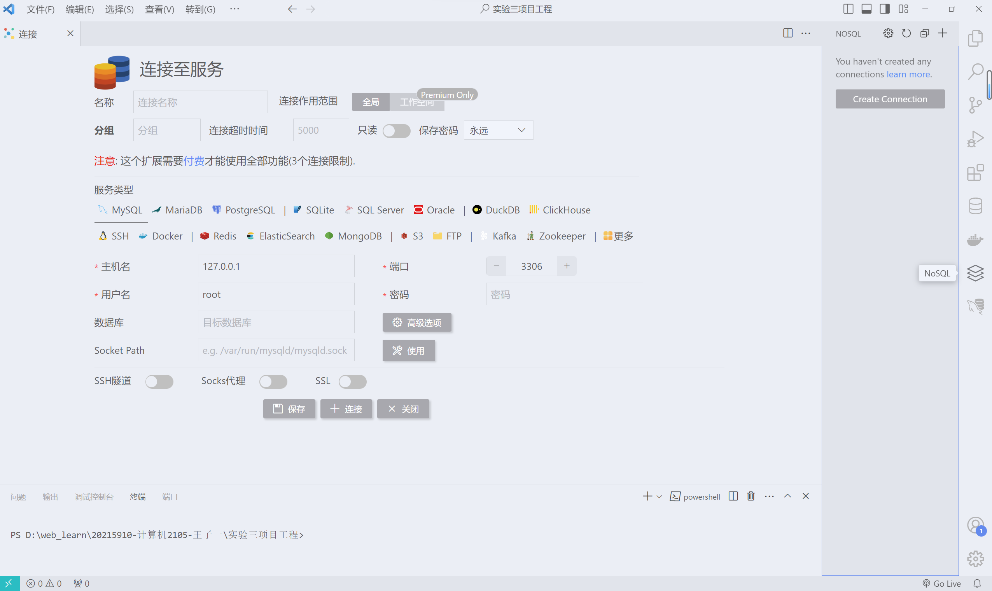The image size is (992, 591).
Task: Toggle the bottom panel layout icon
Action: point(866,9)
